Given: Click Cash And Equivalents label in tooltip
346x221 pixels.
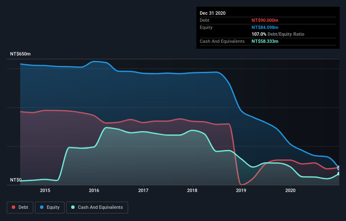Looking at the screenshot, I should (x=222, y=41).
